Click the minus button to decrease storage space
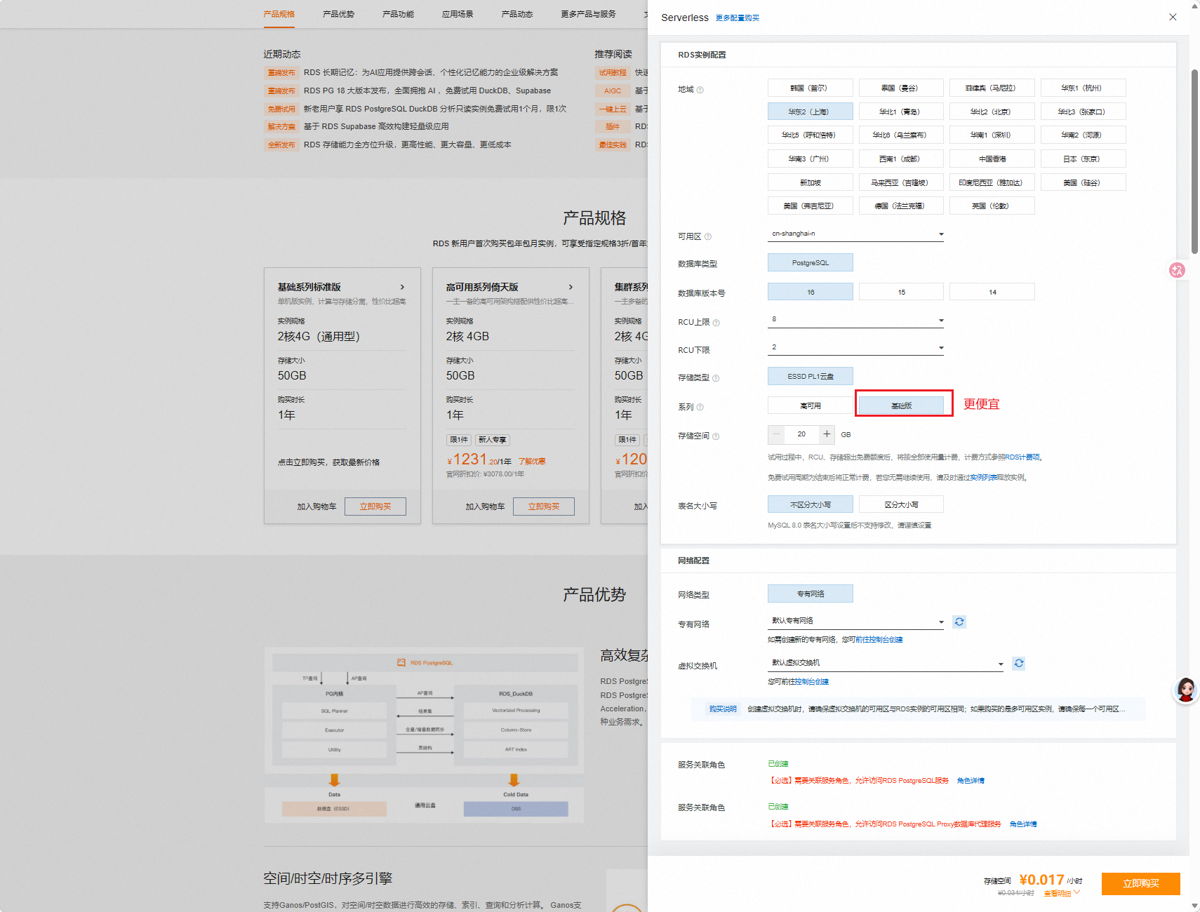Viewport: 1200px width, 912px height. pyautogui.click(x=777, y=434)
